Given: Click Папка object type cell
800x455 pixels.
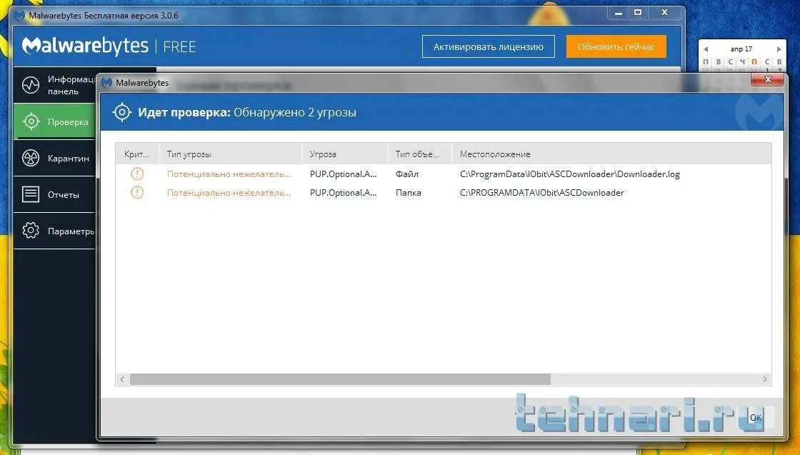Looking at the screenshot, I should tap(408, 193).
